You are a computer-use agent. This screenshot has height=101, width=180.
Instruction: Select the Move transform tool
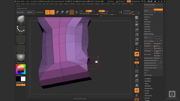pos(57,12)
